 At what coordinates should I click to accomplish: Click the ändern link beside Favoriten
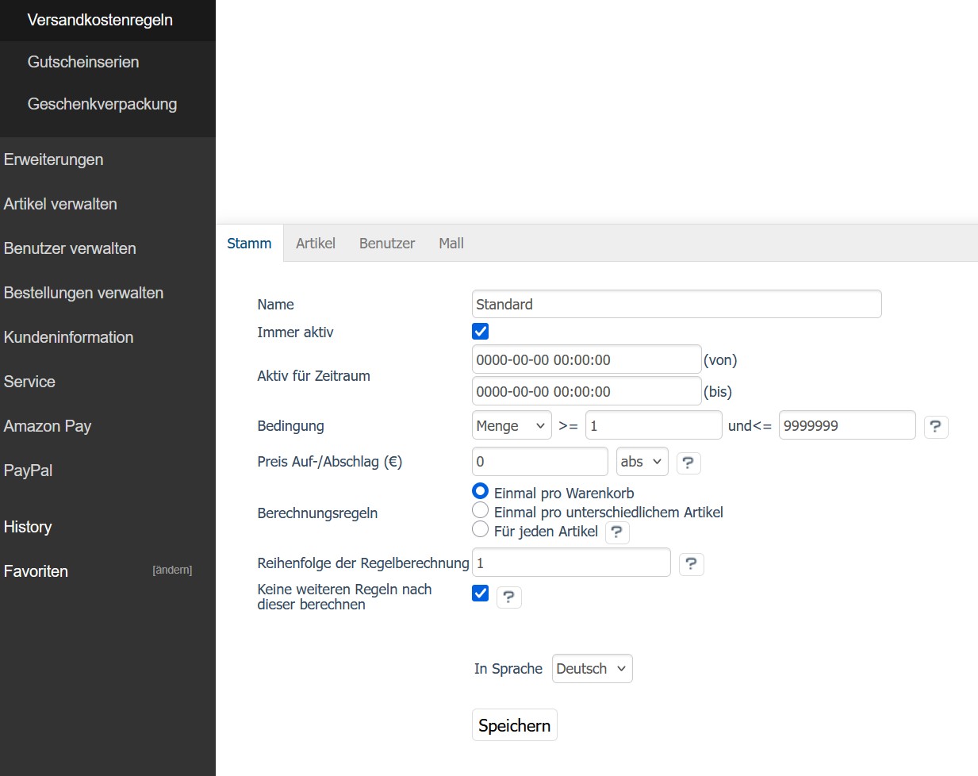click(x=172, y=570)
